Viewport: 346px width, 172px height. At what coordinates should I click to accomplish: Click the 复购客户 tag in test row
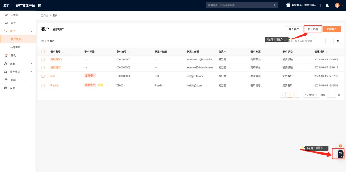(x=90, y=75)
